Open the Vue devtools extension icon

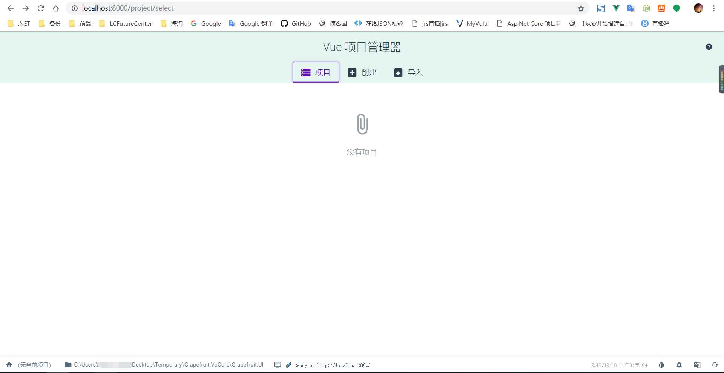(616, 8)
